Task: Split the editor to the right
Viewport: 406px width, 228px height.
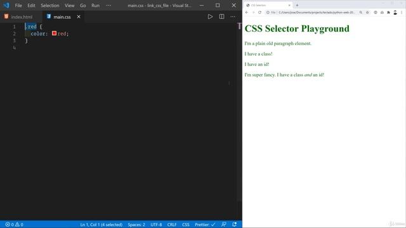Action: click(221, 17)
